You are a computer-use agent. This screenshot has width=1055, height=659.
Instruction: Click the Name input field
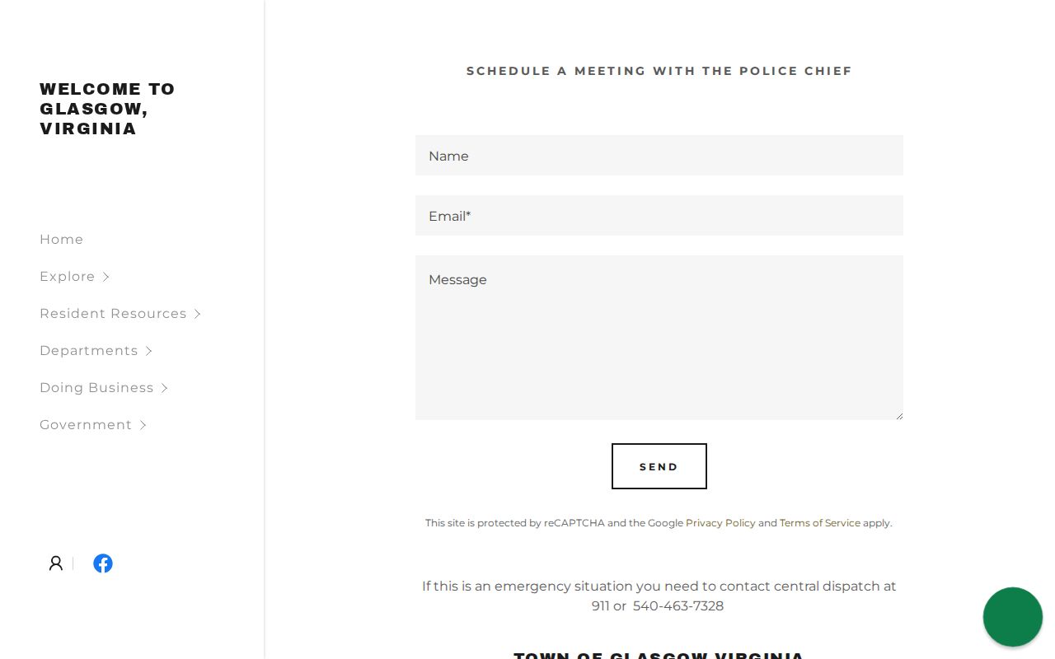pyautogui.click(x=659, y=155)
